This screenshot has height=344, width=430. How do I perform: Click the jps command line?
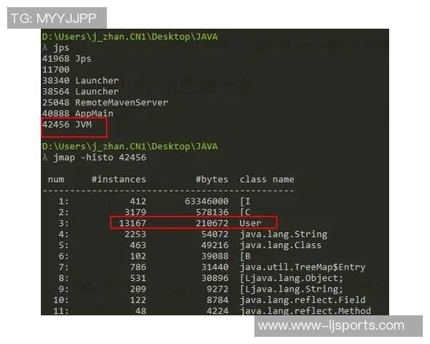53,47
